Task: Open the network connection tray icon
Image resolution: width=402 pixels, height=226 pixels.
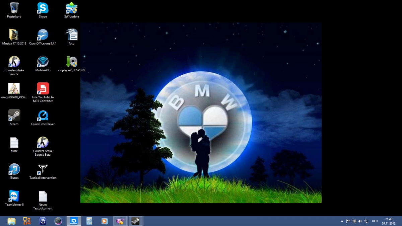Action: pyautogui.click(x=366, y=221)
